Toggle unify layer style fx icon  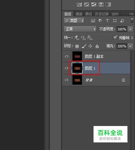tap(90, 38)
